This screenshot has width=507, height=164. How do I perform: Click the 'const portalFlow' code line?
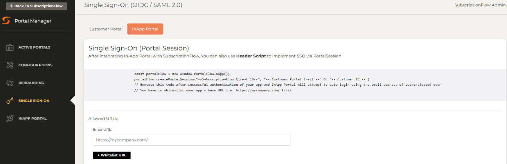click(x=182, y=74)
